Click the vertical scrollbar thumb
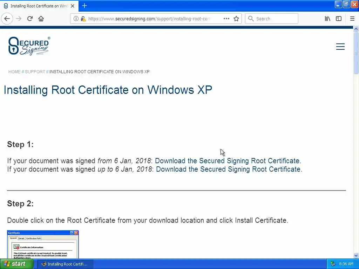359x269 pixels. tap(356, 53)
